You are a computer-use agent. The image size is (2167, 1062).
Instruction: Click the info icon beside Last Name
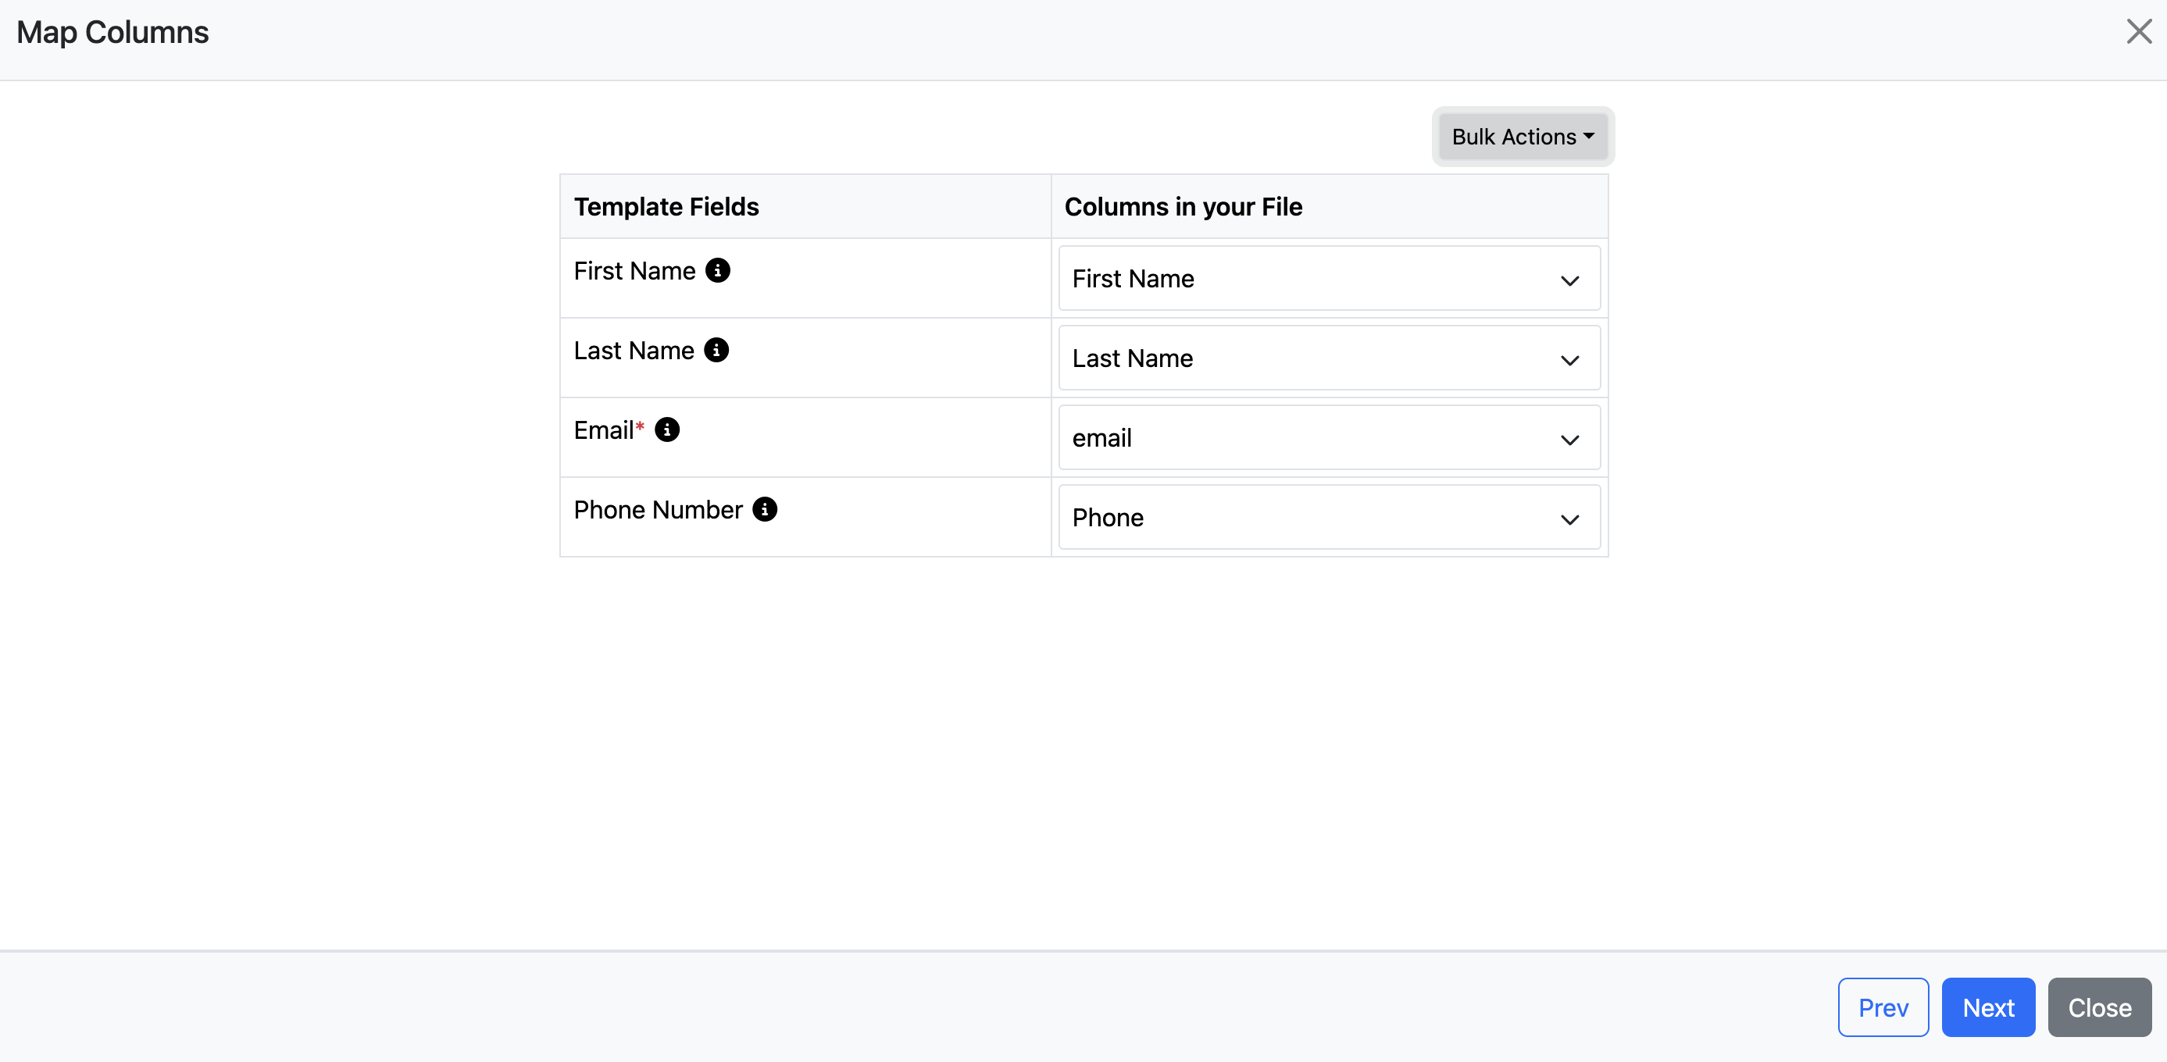(716, 350)
